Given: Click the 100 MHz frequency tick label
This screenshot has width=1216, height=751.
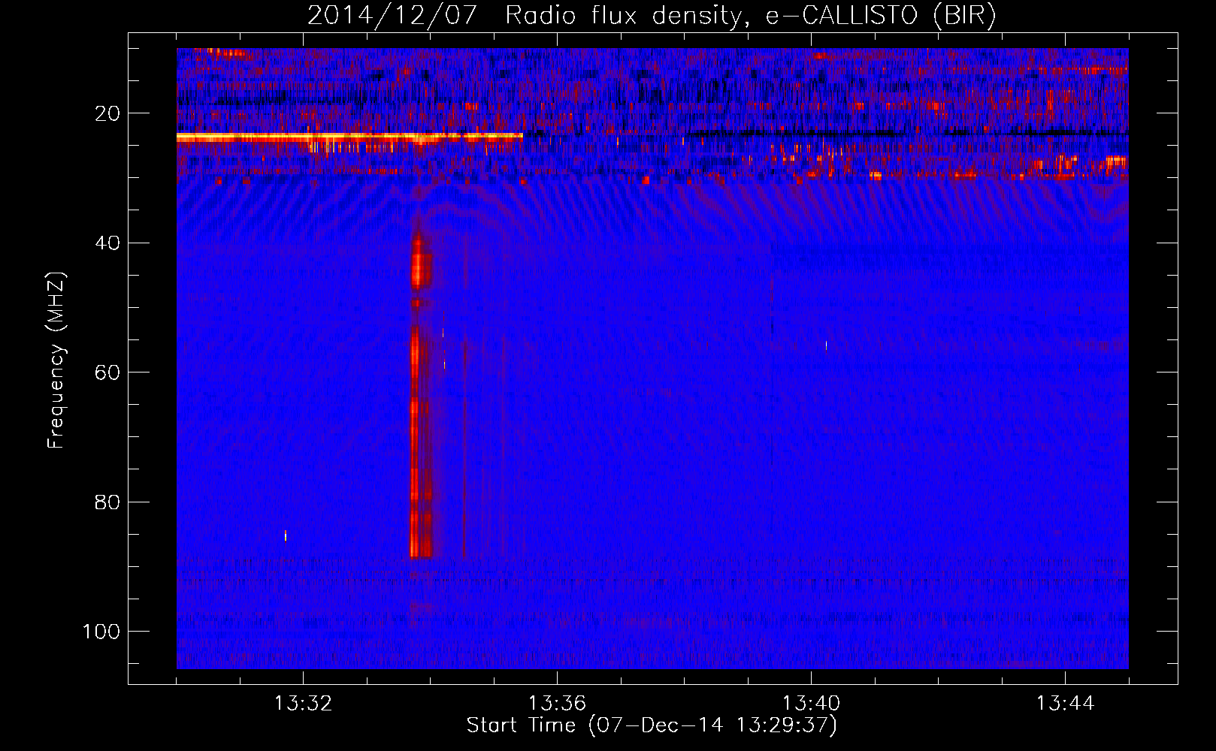Looking at the screenshot, I should click(101, 632).
